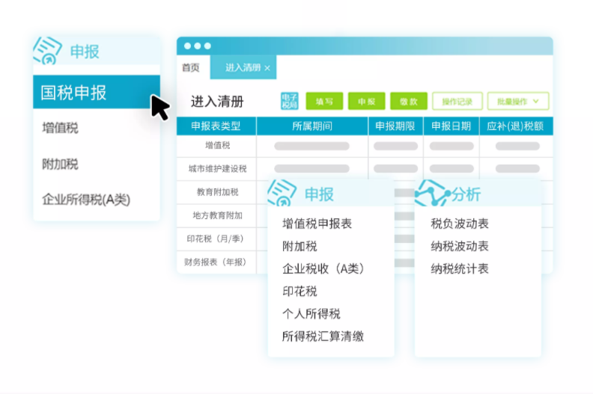Open 附加税 in the 申报 popup list
Image resolution: width=593 pixels, height=394 pixels.
[299, 246]
